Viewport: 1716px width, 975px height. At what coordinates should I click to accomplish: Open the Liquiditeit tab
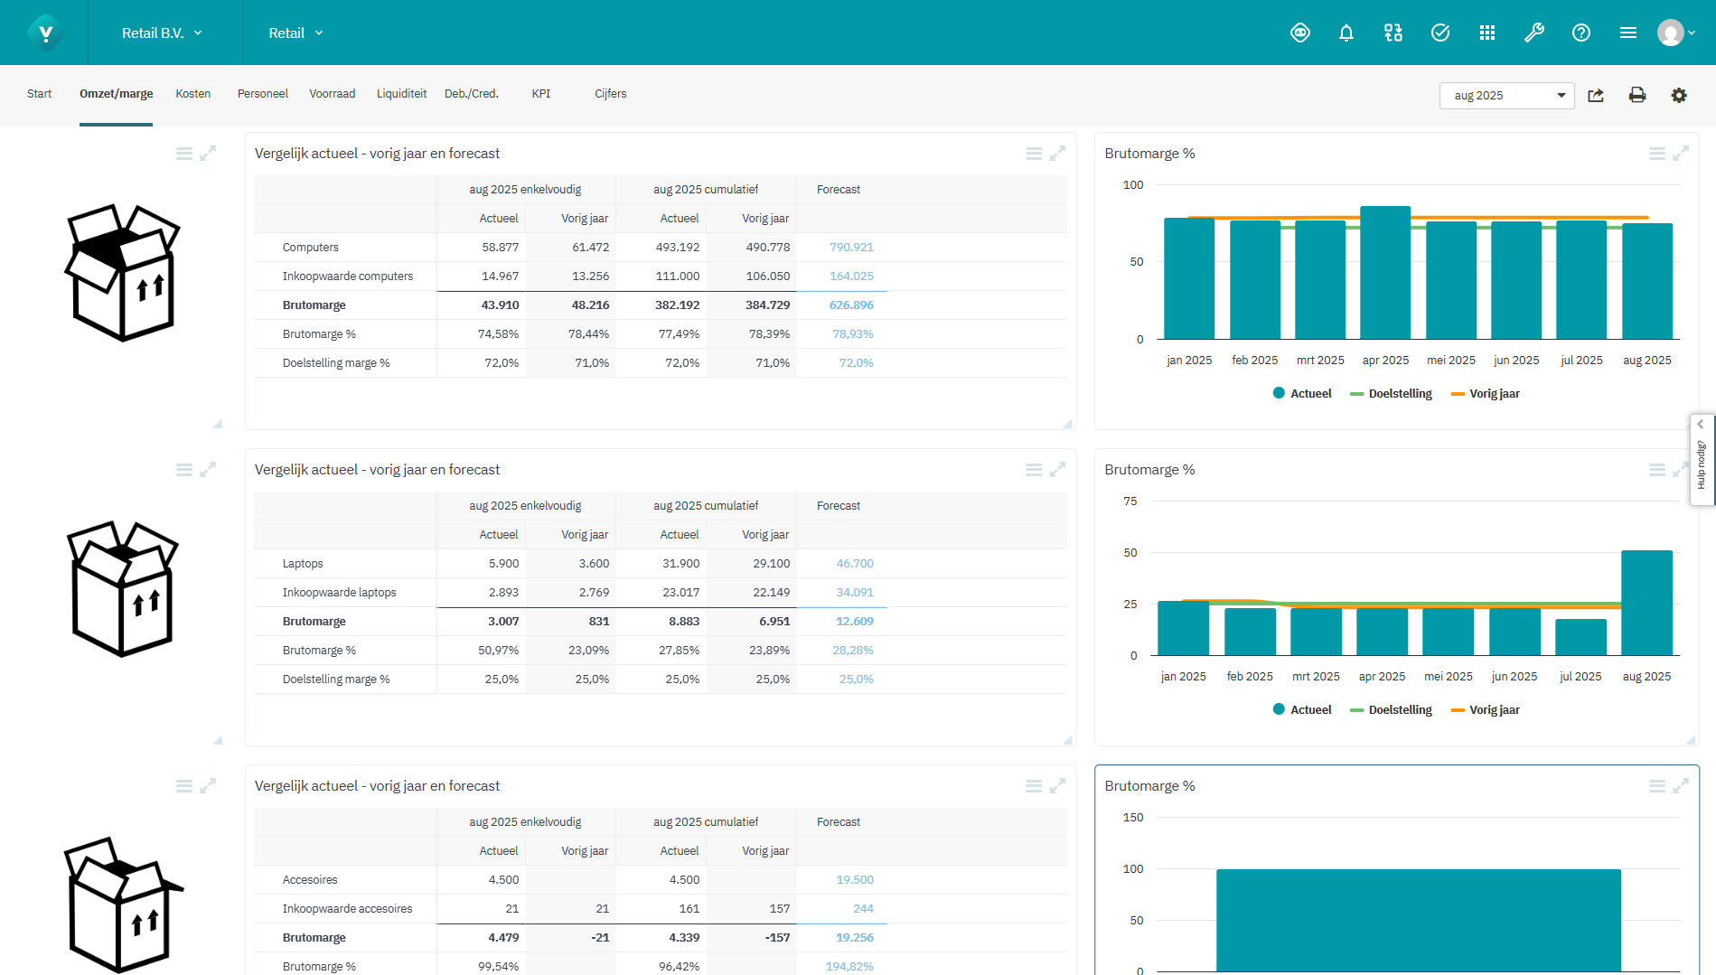point(401,93)
